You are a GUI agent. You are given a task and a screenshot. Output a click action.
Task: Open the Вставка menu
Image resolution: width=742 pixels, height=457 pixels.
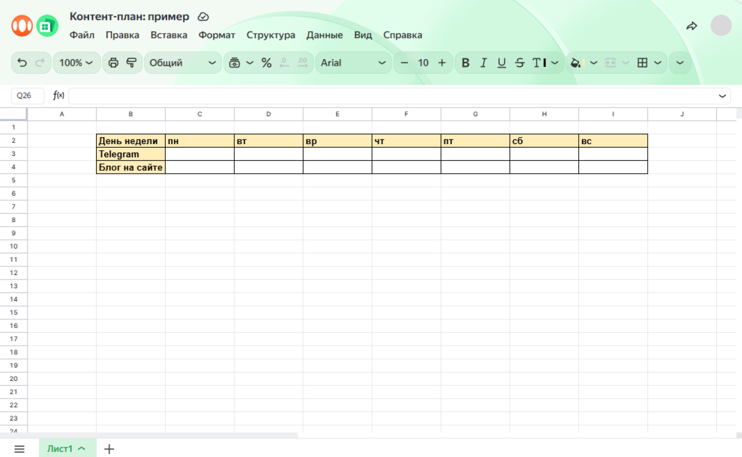pos(169,35)
